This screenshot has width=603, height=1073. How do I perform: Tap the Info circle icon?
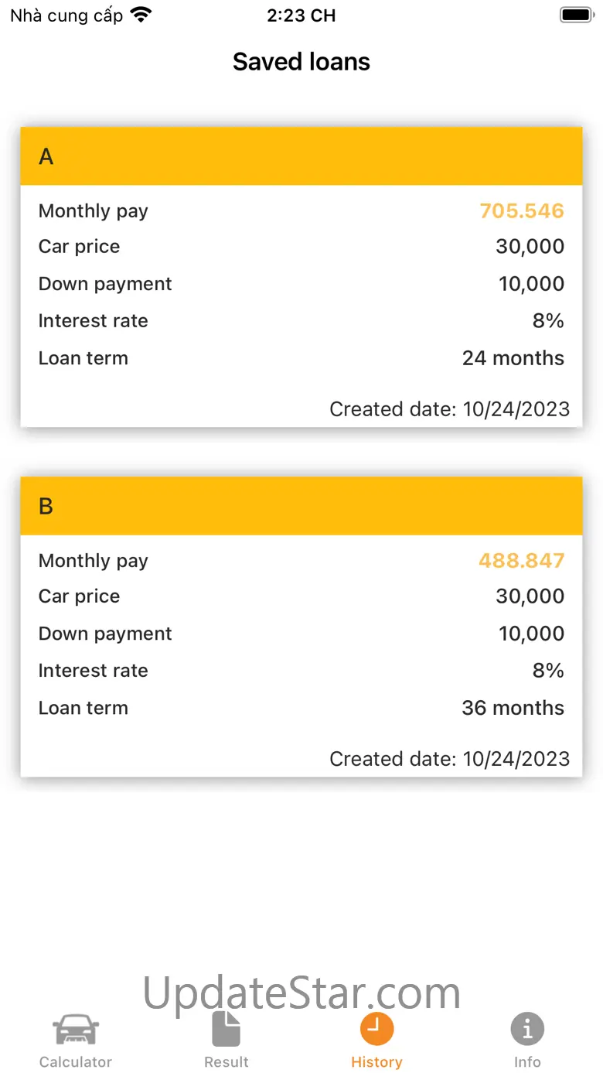coord(527,1029)
